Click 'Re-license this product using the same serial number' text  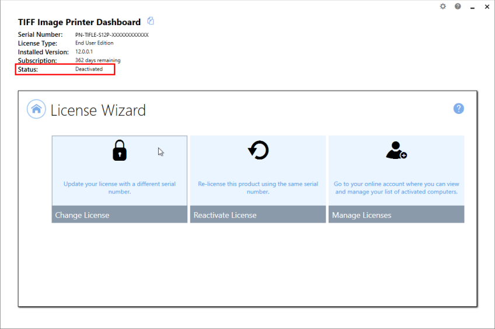258,188
